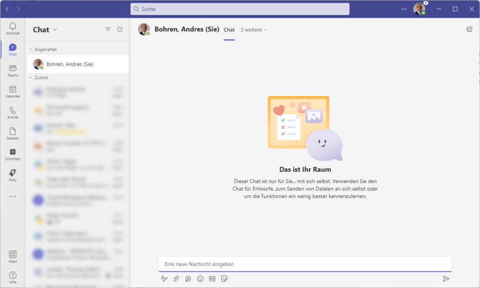The width and height of the screenshot is (480, 288).
Task: Open the GIF picker
Action: 212,278
